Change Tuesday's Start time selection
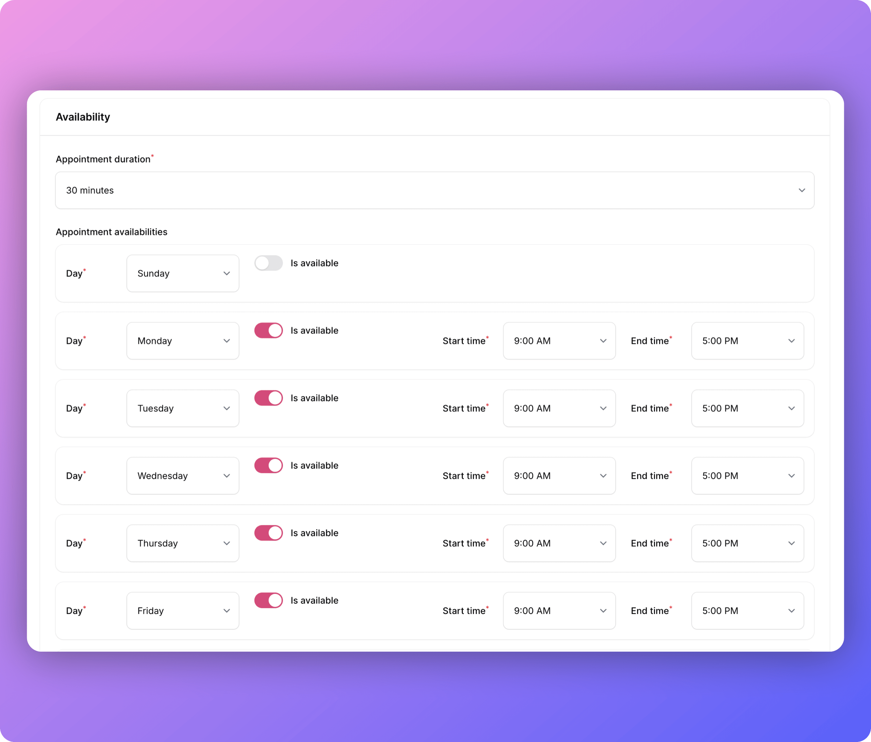871x742 pixels. coord(559,408)
